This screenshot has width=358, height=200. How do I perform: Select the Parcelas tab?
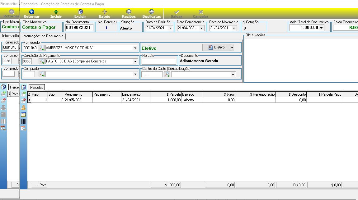[36, 88]
